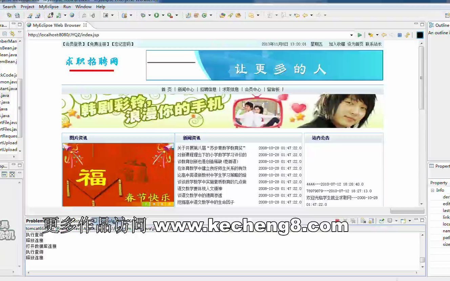Click the server deploy icon in toolbar
The height and width of the screenshot is (281, 450).
click(50, 15)
